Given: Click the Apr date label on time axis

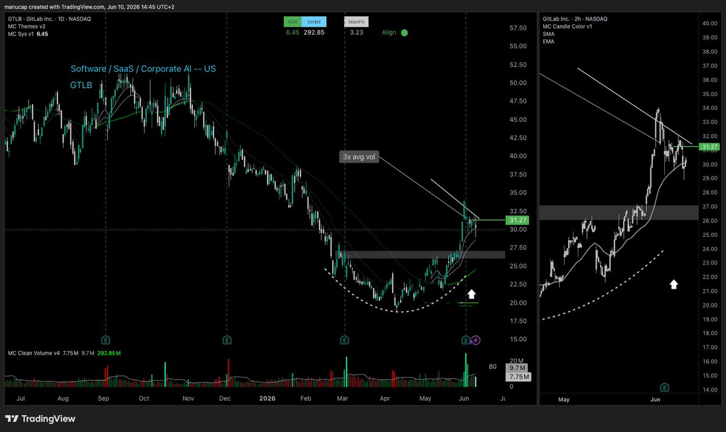Looking at the screenshot, I should 385,399.
